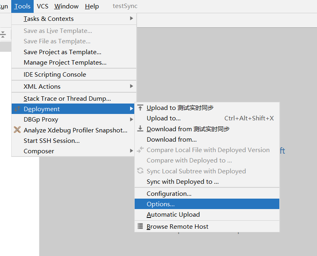Click Sync Local Subtree with Deployed

coord(207,171)
